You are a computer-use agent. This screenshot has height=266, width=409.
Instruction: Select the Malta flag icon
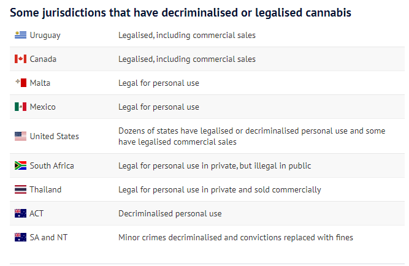point(20,83)
